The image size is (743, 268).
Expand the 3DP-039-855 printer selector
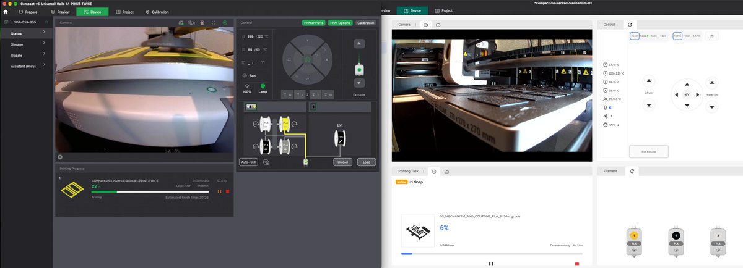coord(26,22)
